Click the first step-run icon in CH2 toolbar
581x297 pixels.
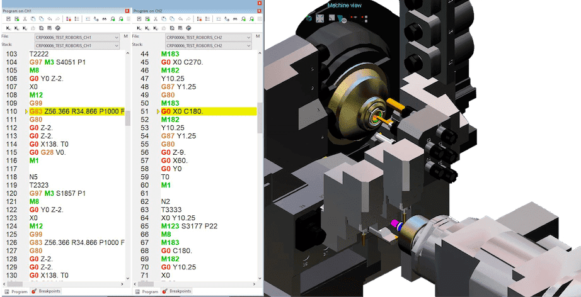click(139, 28)
